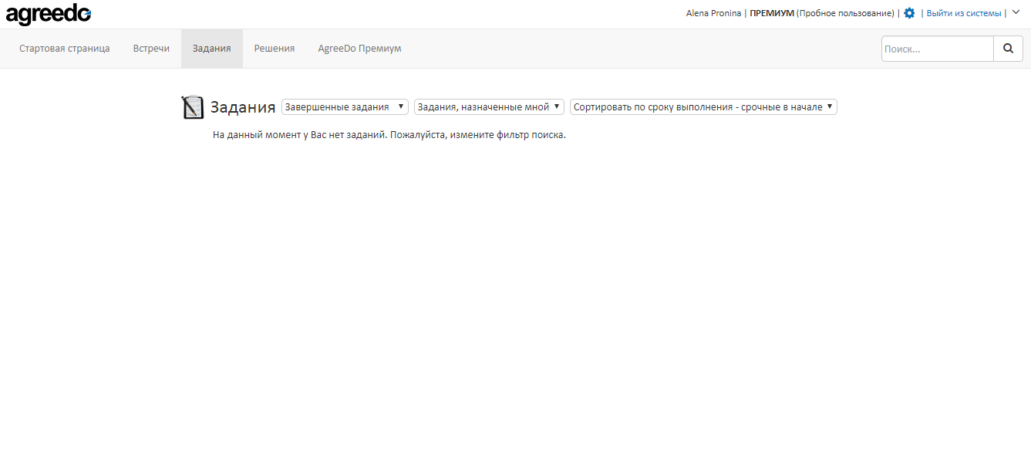Click the magnifying glass search icon

point(1008,48)
